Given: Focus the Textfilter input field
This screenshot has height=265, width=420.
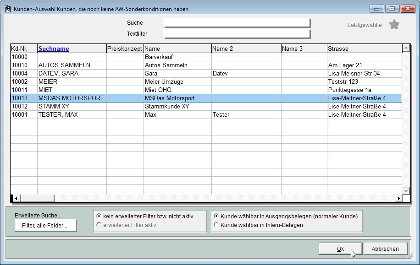Looking at the screenshot, I should point(237,34).
